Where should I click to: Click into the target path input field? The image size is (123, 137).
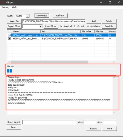(49, 122)
